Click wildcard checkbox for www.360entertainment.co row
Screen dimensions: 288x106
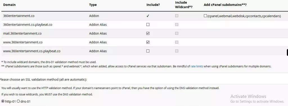pyautogui.click(x=177, y=42)
